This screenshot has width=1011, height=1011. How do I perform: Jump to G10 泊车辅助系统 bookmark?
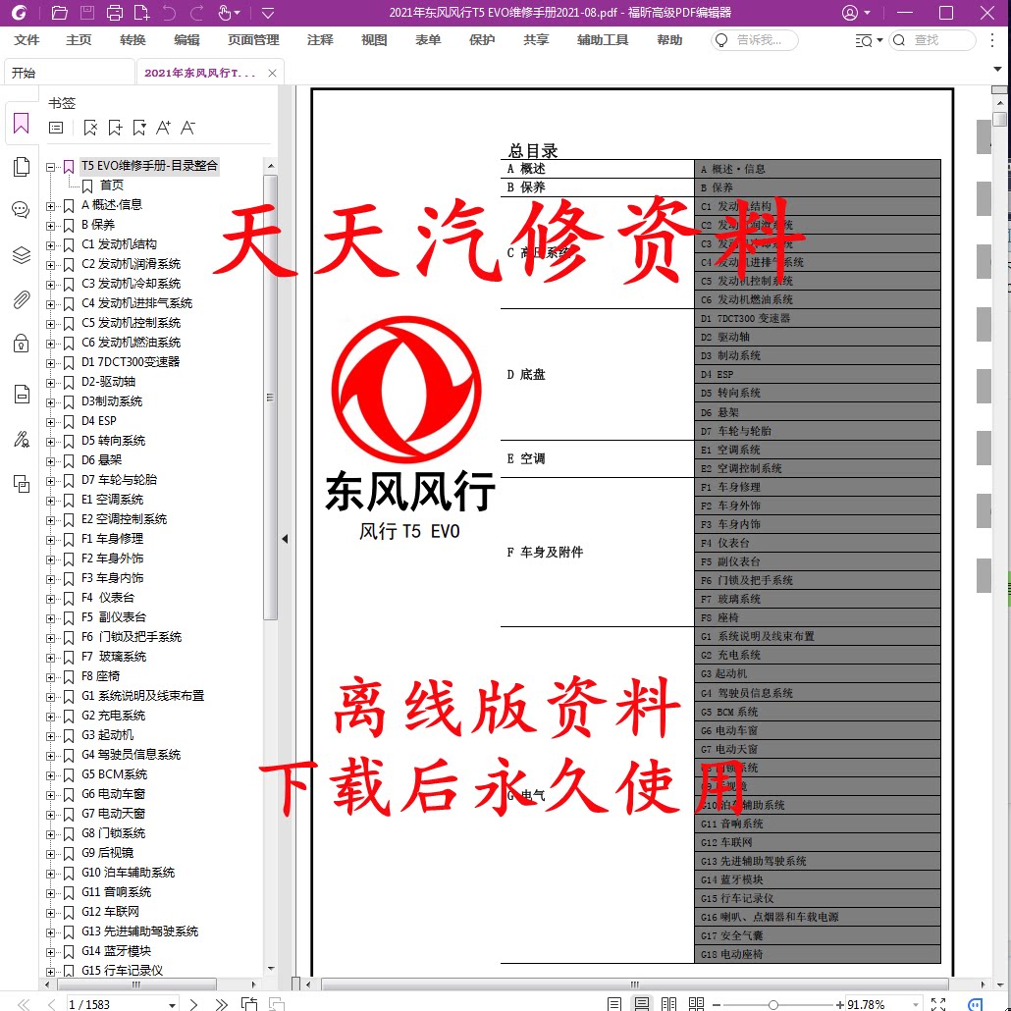point(128,873)
